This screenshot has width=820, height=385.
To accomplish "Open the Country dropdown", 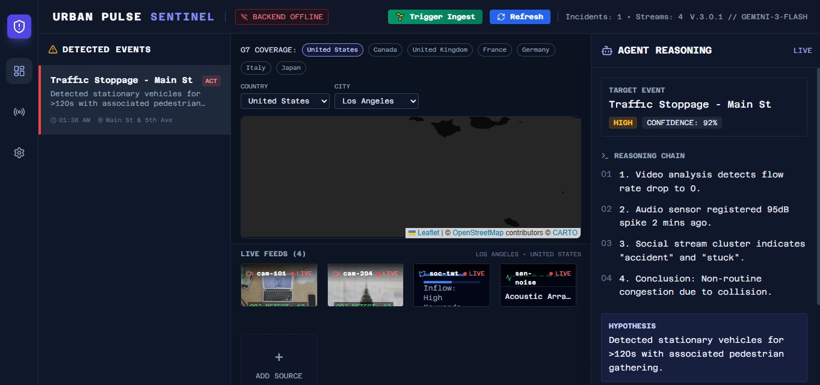I will [285, 101].
